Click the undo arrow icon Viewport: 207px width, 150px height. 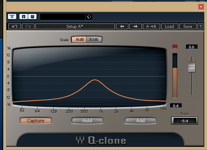[15, 27]
